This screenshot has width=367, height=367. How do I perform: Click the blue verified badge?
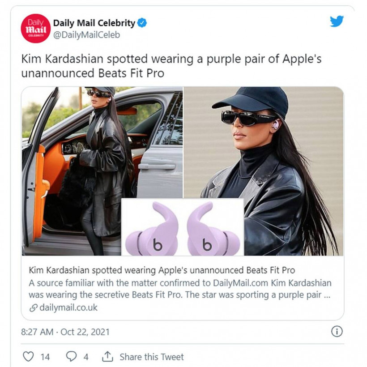coord(142,23)
